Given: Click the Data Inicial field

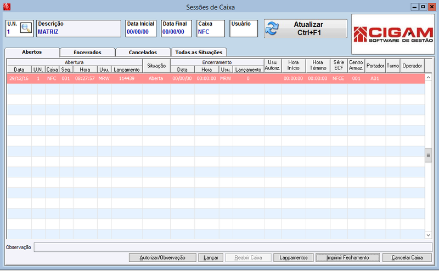Looking at the screenshot, I should pyautogui.click(x=141, y=28).
